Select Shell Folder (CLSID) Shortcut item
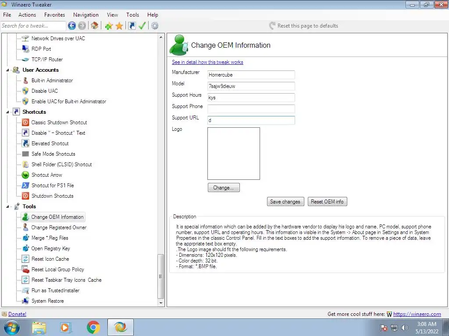 pyautogui.click(x=61, y=164)
